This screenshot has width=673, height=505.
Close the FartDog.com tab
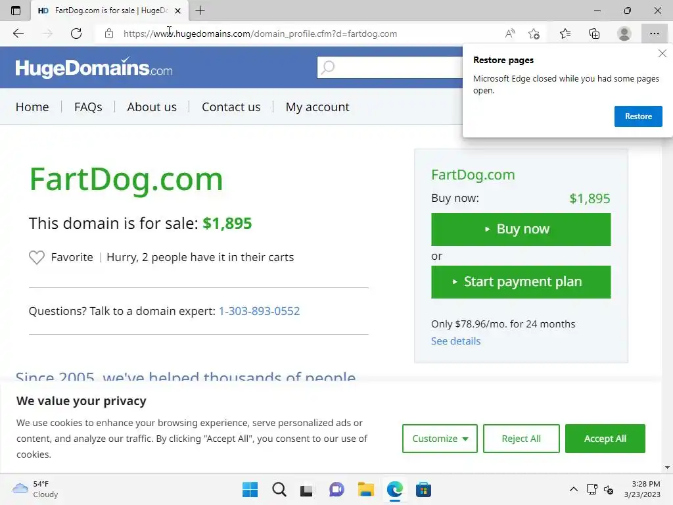point(177,11)
